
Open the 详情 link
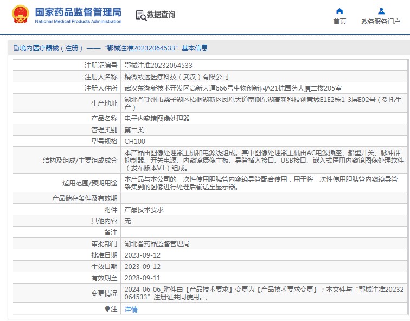(x=131, y=310)
